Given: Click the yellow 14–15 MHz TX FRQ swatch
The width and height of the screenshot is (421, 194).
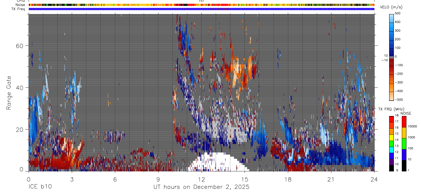Looking at the screenshot, I should pos(391,137).
